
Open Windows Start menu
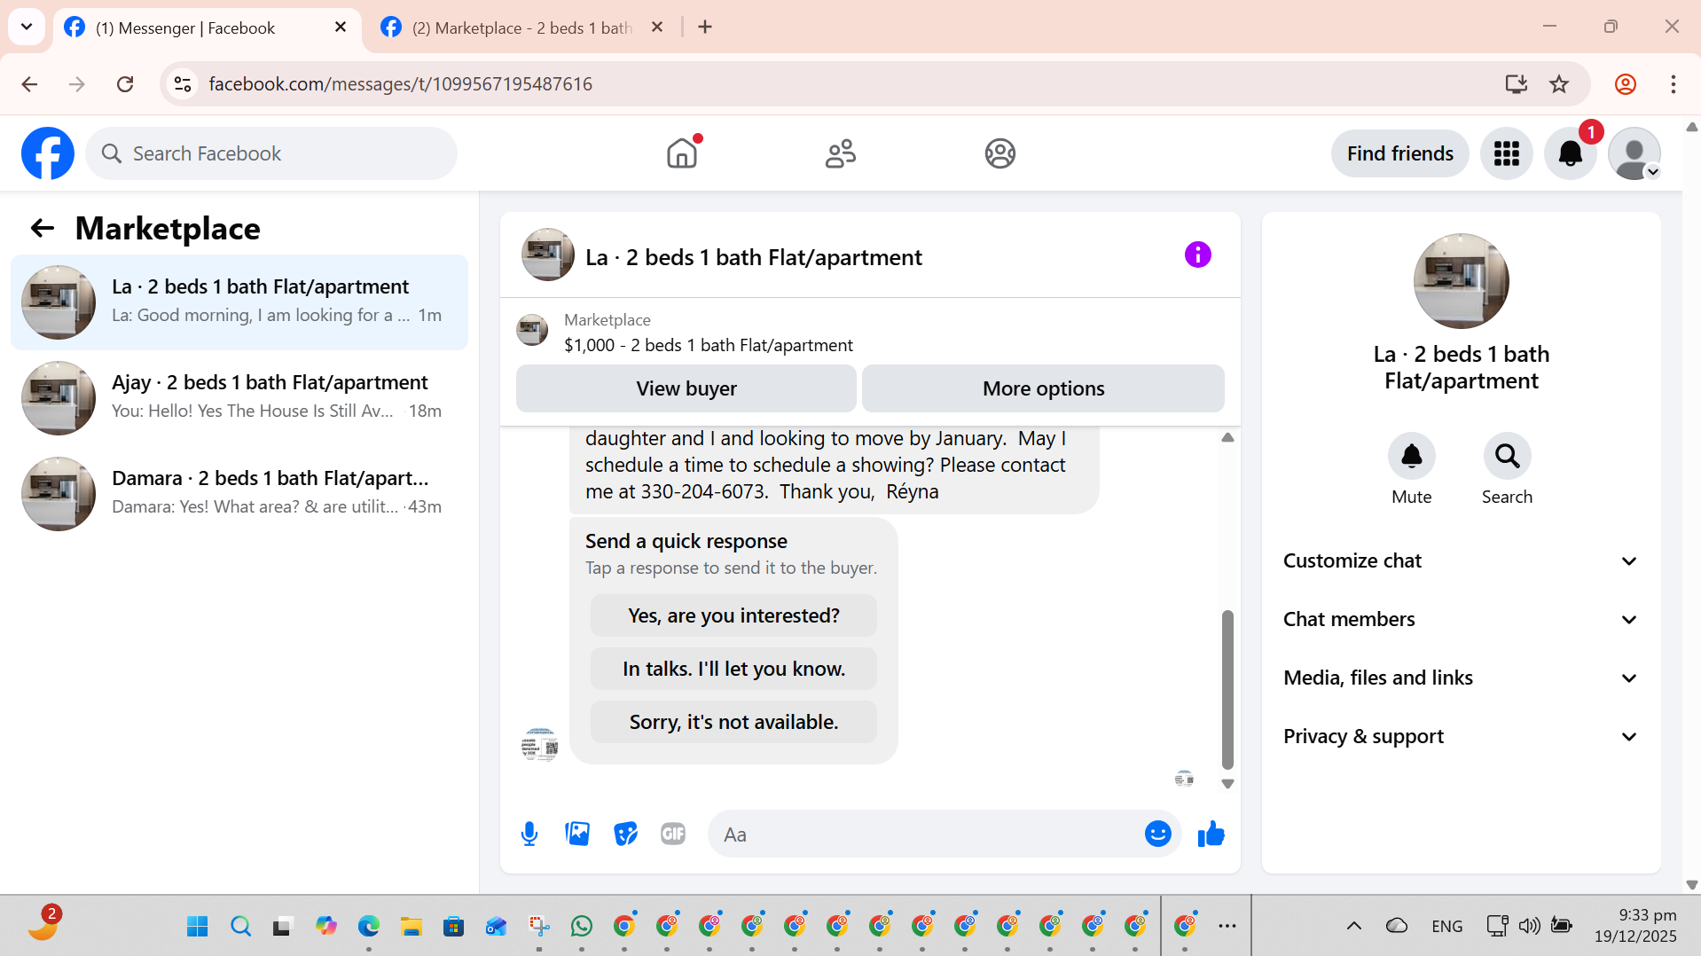point(197,926)
